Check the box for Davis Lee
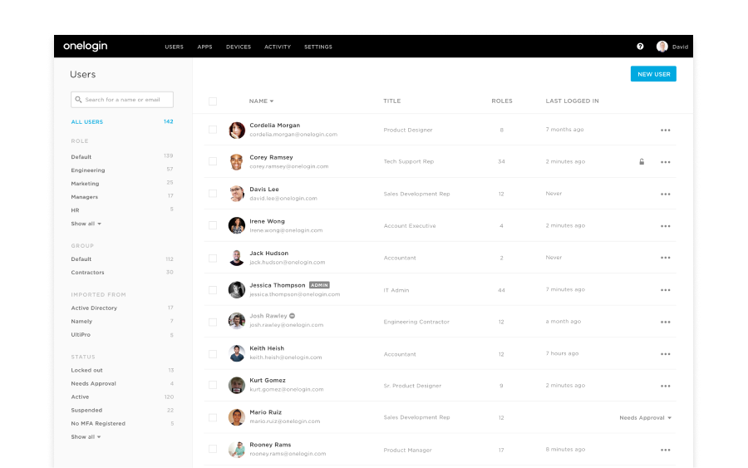Screen dimensions: 748x468 click(213, 194)
